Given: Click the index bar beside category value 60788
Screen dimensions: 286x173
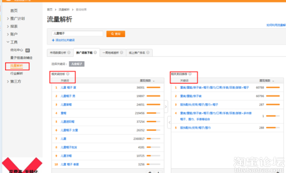Looking at the screenshot, I should (273, 87).
